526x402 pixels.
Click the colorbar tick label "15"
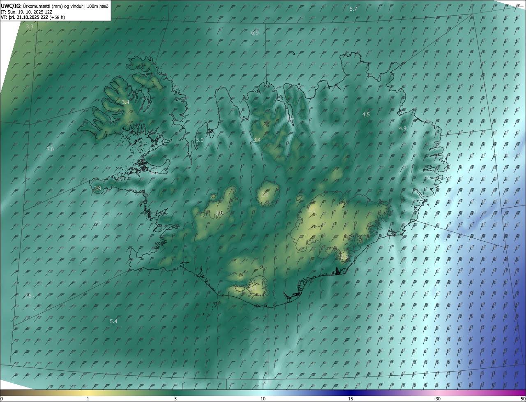tap(351, 399)
